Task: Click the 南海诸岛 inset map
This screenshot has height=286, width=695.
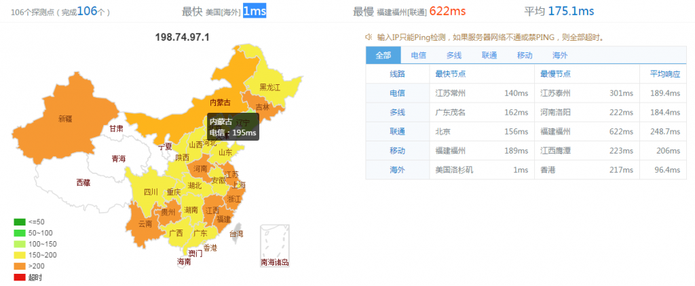Action: click(274, 245)
